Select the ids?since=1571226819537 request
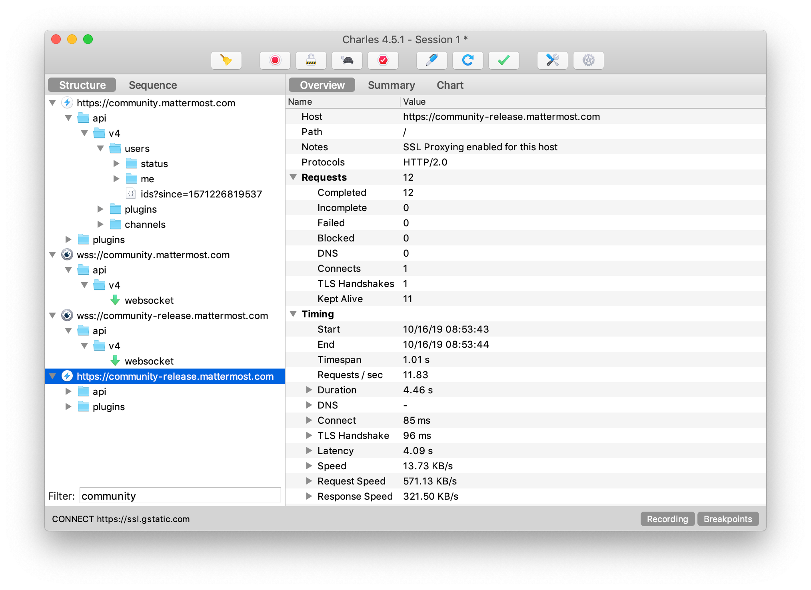Screen dimensions: 811x590 [x=201, y=194]
